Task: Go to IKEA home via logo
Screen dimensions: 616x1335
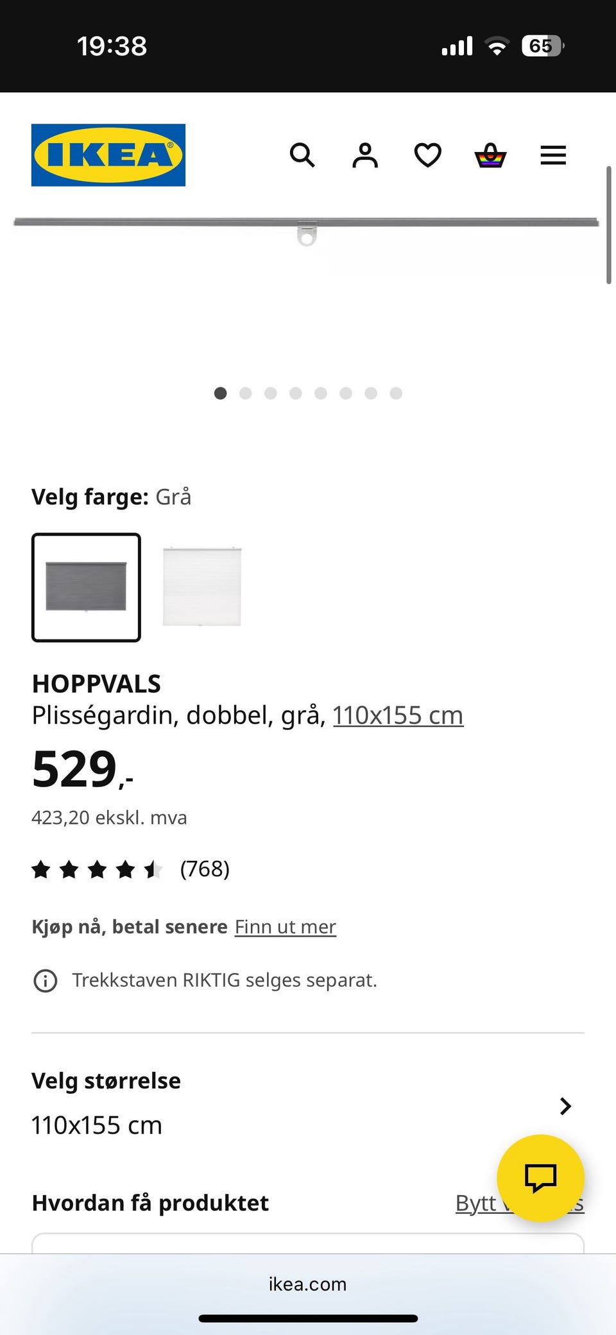Action: 108,155
